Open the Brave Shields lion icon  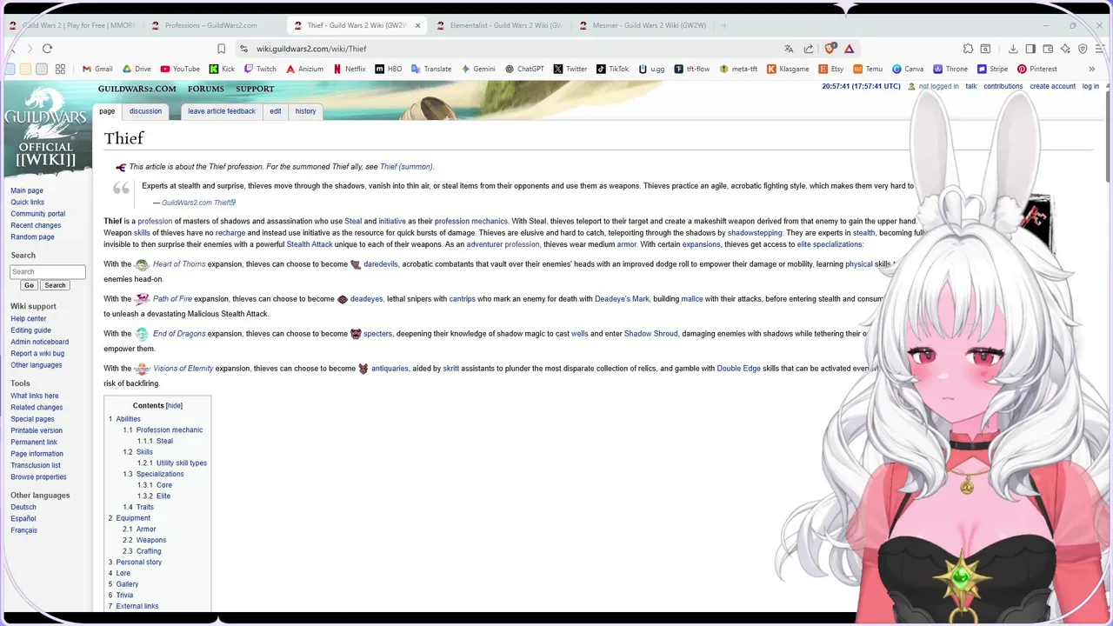pos(830,49)
